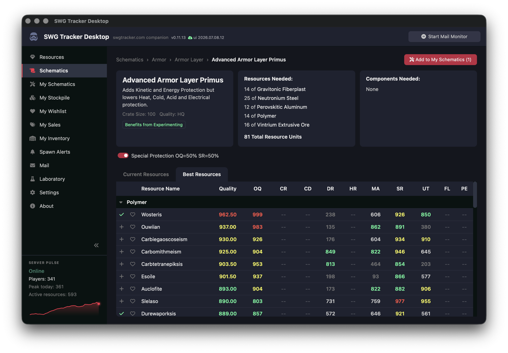The image size is (508, 353).
Task: Favorite Slelaso with its heart icon
Action: coord(133,301)
